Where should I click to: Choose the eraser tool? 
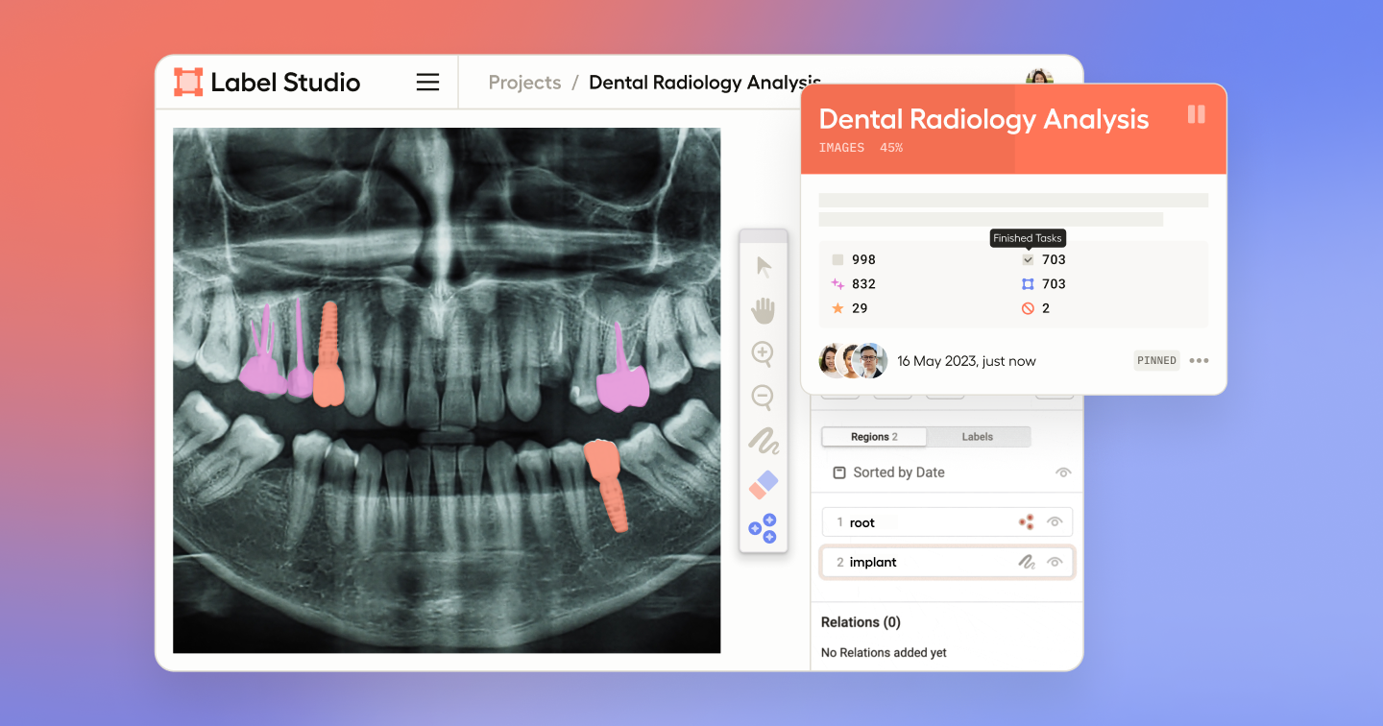(x=763, y=484)
